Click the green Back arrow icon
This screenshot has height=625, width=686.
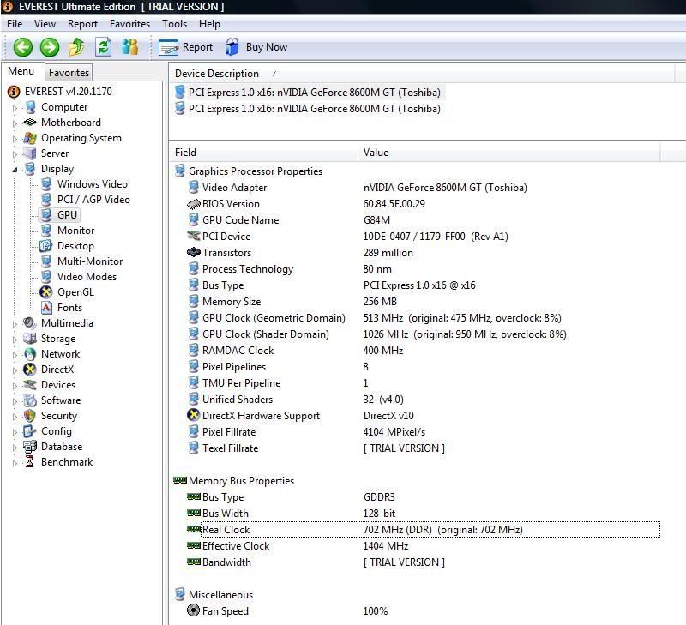(23, 47)
